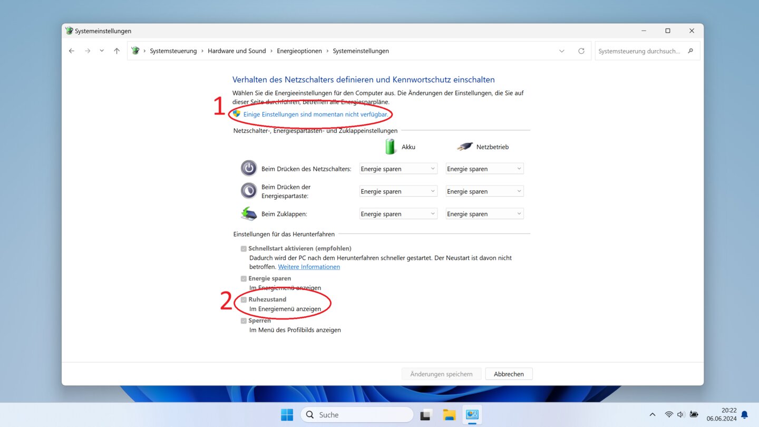Click the search magnifier in Systemsteuerung field
This screenshot has width=759, height=427.
pos(690,51)
